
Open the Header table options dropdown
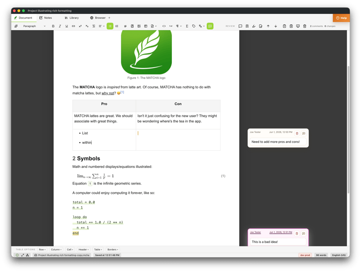point(83,249)
